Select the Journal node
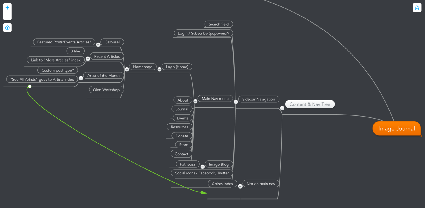Image resolution: width=425 pixels, height=208 pixels. coord(182,109)
